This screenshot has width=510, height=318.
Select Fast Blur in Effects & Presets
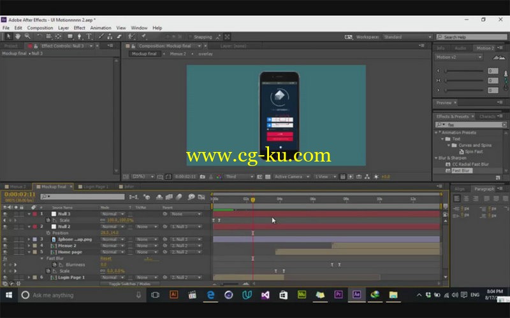pyautogui.click(x=462, y=170)
